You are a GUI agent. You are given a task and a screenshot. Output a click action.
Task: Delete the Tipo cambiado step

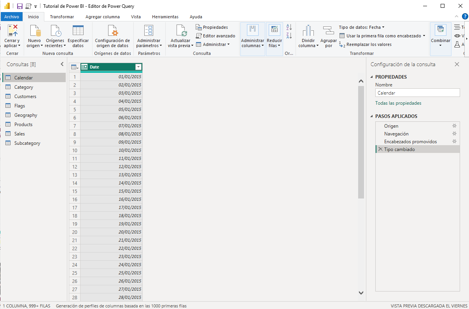(x=380, y=149)
